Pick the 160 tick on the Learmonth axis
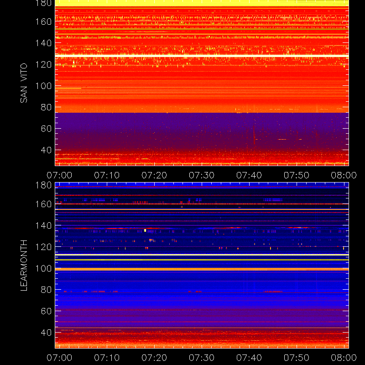 [43, 204]
